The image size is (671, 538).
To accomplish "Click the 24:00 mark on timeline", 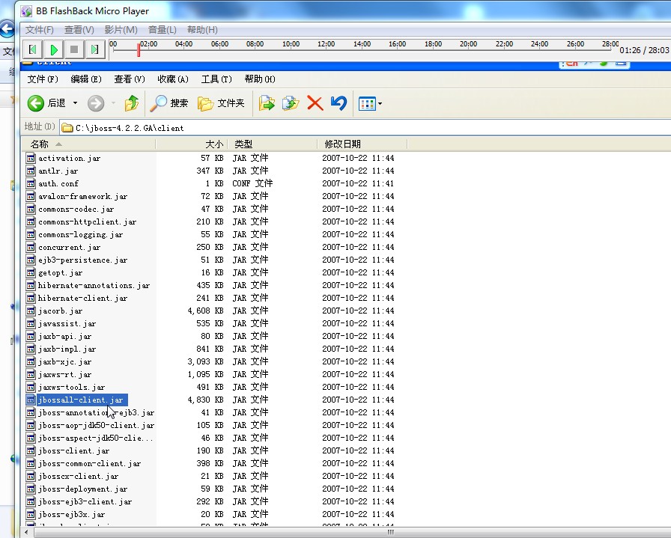I will tap(539, 43).
